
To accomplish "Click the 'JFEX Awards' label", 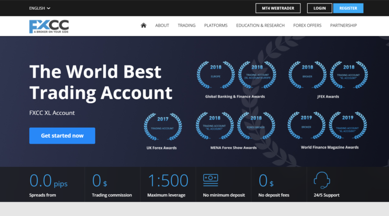I will click(x=328, y=97).
